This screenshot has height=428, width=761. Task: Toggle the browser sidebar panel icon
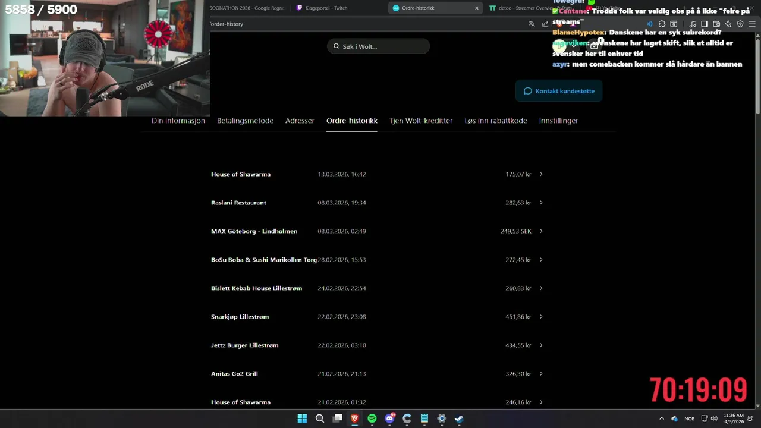(705, 24)
